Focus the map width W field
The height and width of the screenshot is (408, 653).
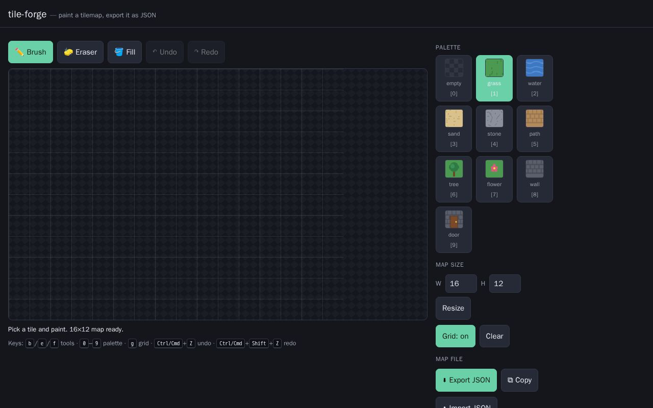pyautogui.click(x=461, y=284)
